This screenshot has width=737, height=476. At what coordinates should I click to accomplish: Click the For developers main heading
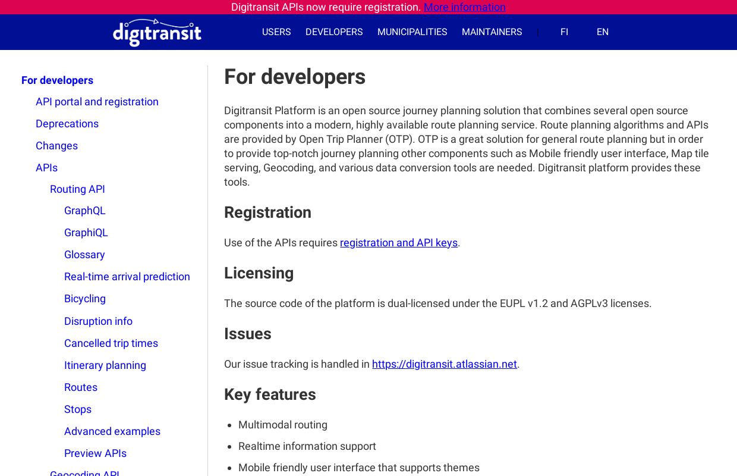pyautogui.click(x=295, y=77)
